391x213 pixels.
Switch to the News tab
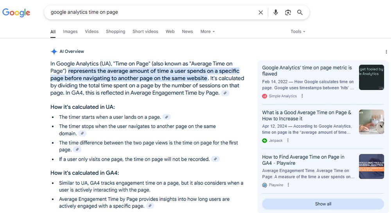[x=187, y=32]
